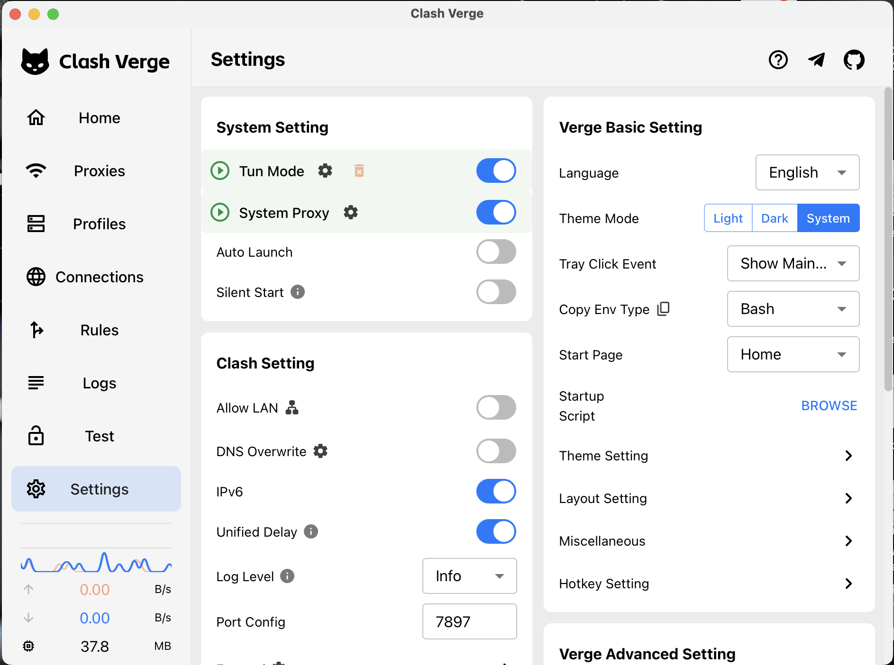The height and width of the screenshot is (665, 894).
Task: Click the Verge Advanced Setting heading
Action: 647,654
